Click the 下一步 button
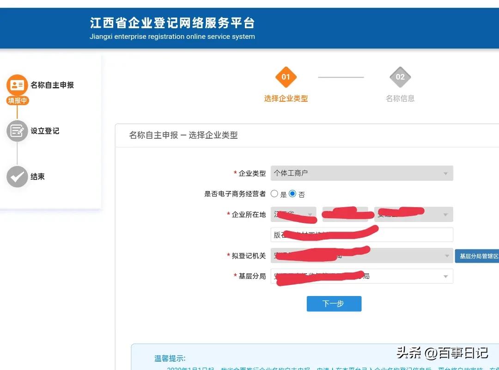 334,303
